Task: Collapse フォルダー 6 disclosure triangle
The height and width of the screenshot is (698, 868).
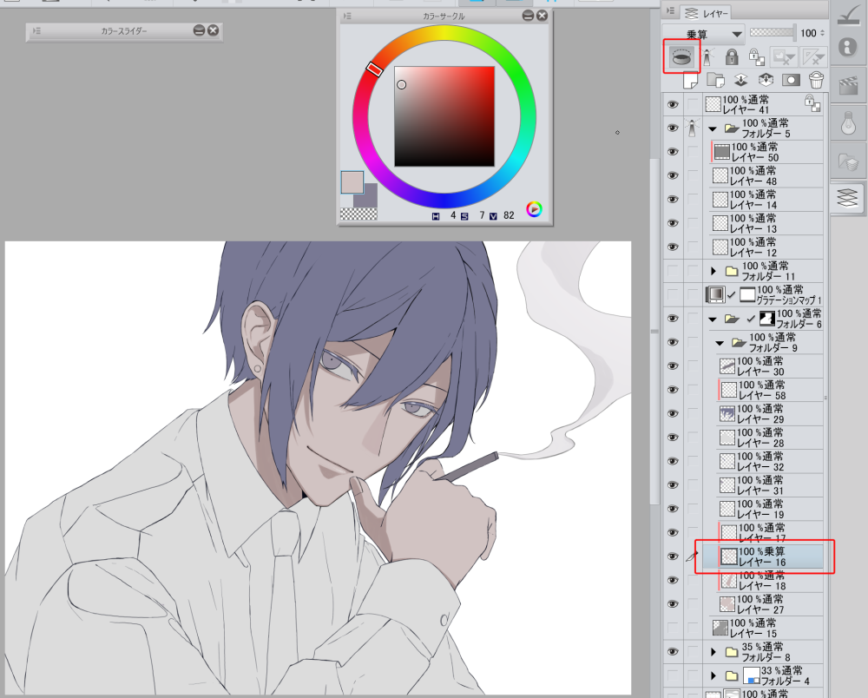Action: click(713, 319)
